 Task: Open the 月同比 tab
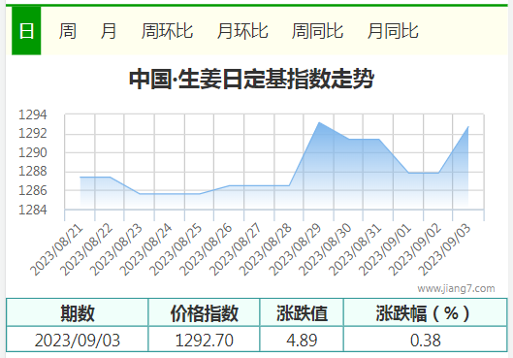tap(393, 31)
